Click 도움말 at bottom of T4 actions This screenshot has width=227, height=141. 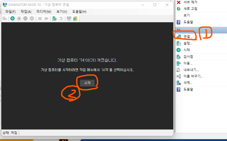(188, 90)
